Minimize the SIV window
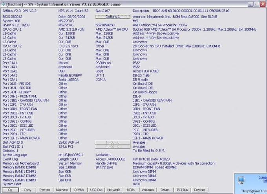 251,4
